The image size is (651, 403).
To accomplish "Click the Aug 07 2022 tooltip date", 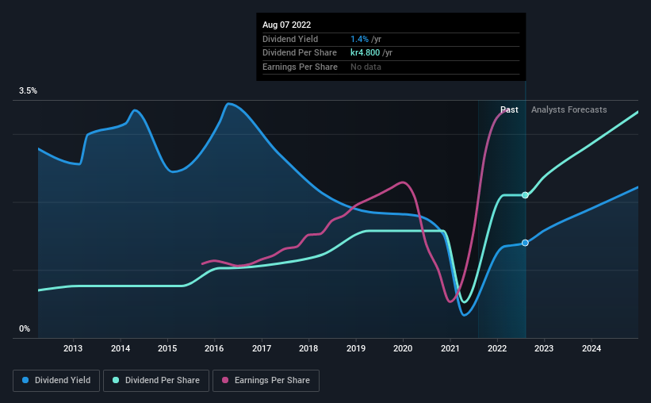I will point(286,25).
